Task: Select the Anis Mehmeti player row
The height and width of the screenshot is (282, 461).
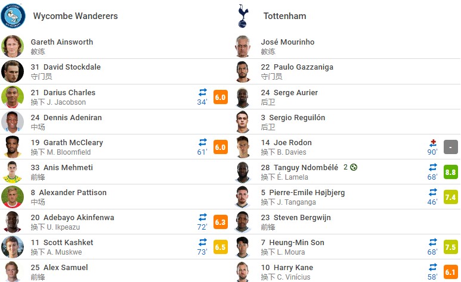Action: (x=115, y=172)
